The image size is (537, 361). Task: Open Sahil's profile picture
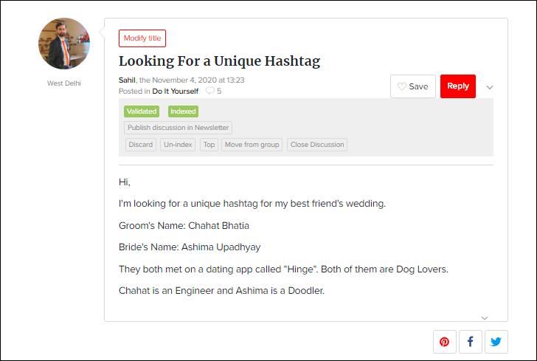click(x=64, y=44)
